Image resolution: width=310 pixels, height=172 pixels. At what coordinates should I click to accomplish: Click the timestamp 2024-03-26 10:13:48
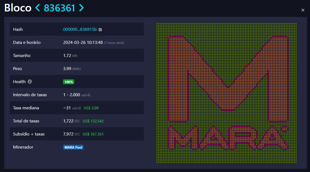tap(83, 43)
